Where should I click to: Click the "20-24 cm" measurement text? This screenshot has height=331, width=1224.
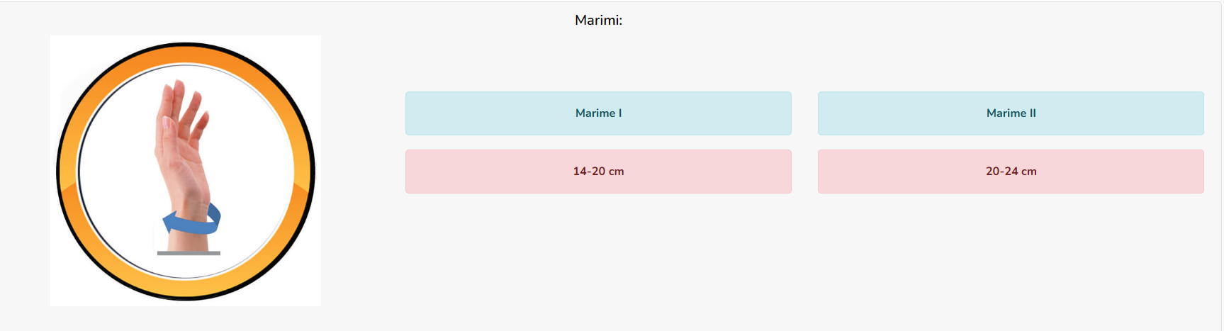(x=1011, y=172)
